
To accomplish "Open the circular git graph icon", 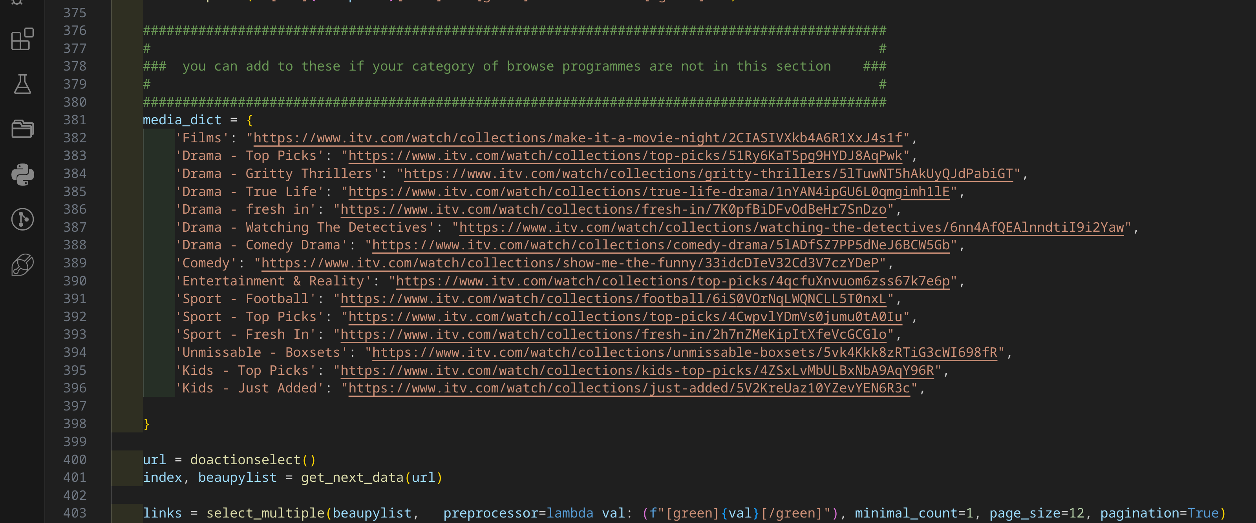I will (x=22, y=219).
